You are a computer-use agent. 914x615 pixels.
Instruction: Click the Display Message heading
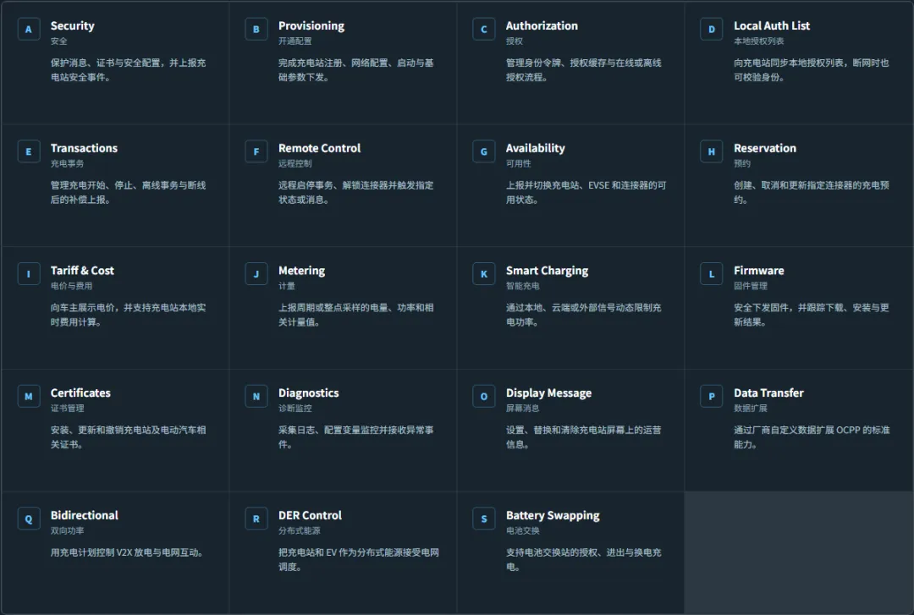(x=548, y=393)
